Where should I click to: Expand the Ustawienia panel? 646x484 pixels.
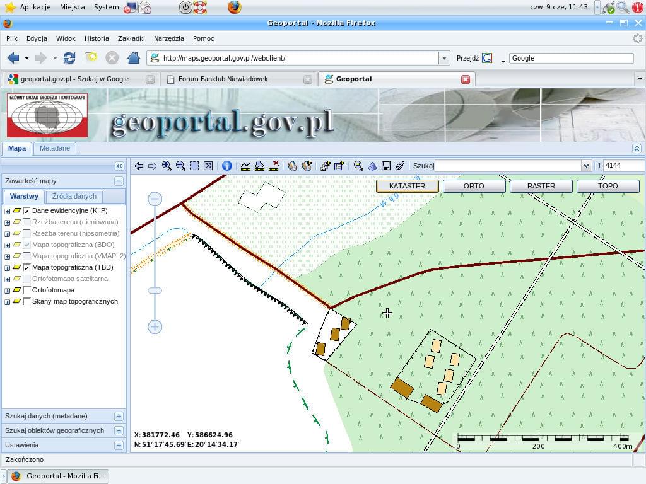[119, 445]
